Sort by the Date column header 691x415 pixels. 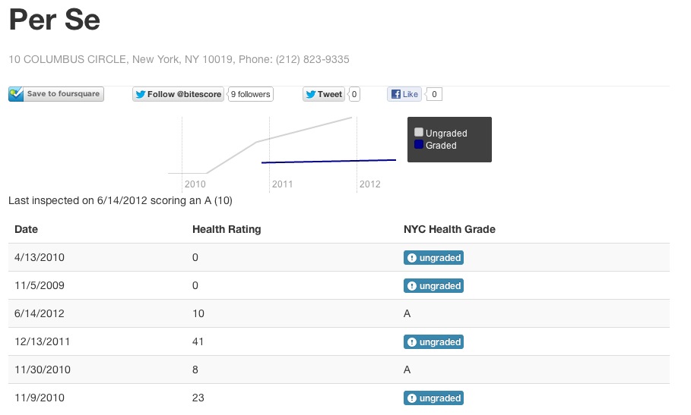pos(27,229)
